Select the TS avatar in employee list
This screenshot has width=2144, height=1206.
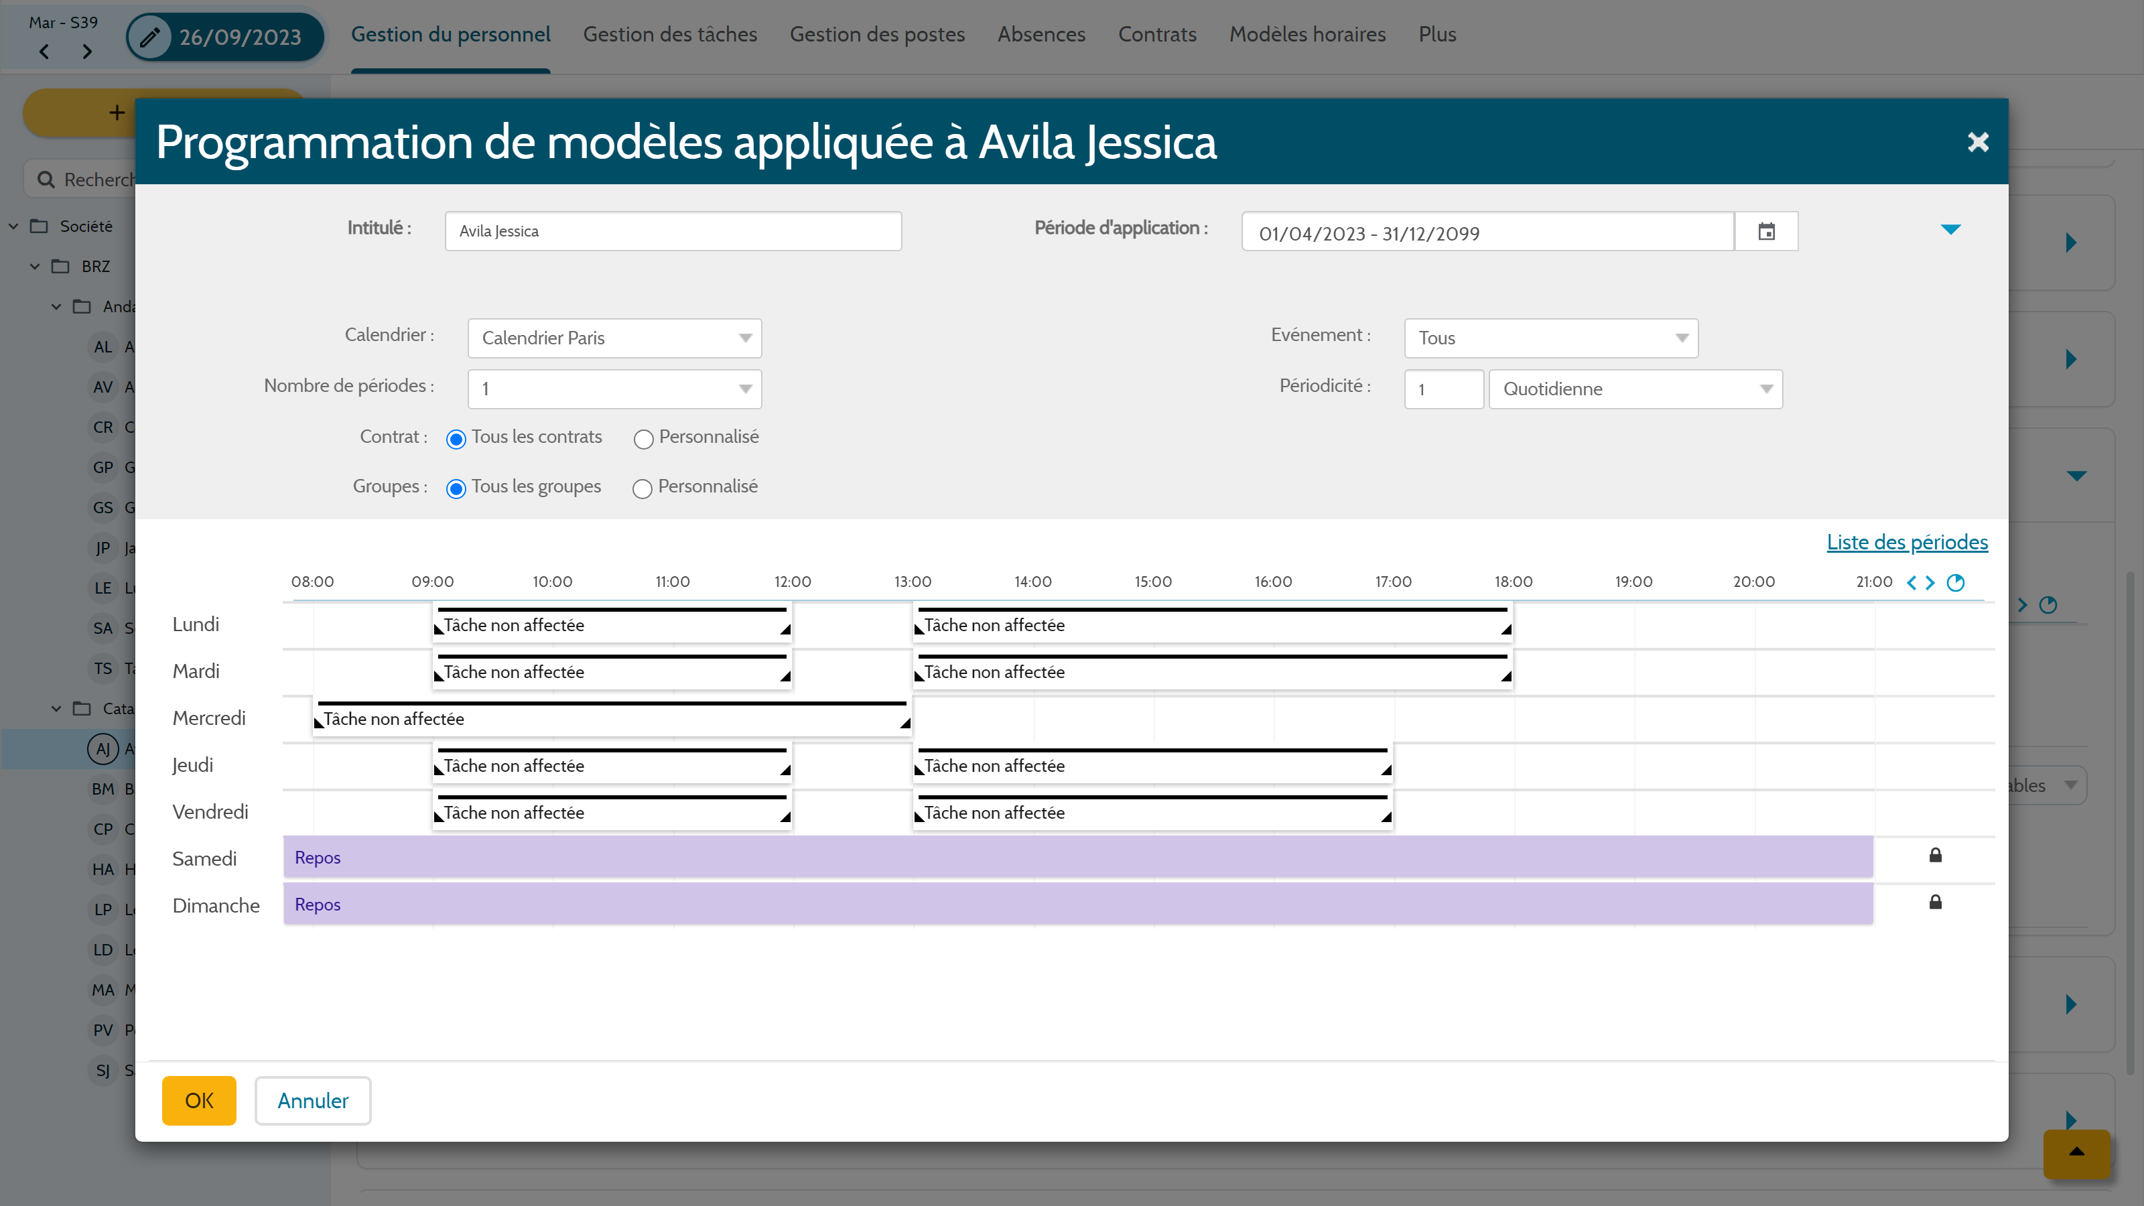pos(103,669)
